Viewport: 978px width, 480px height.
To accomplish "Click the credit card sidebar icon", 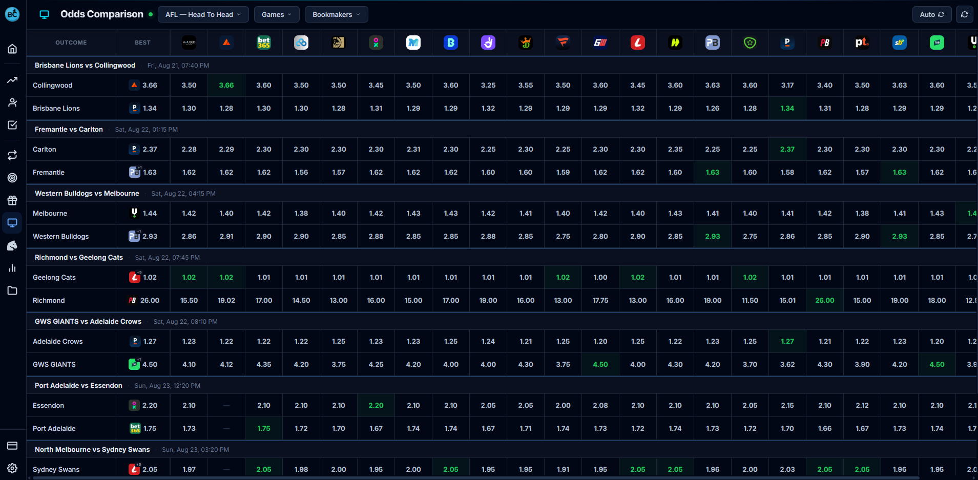I will point(12,446).
